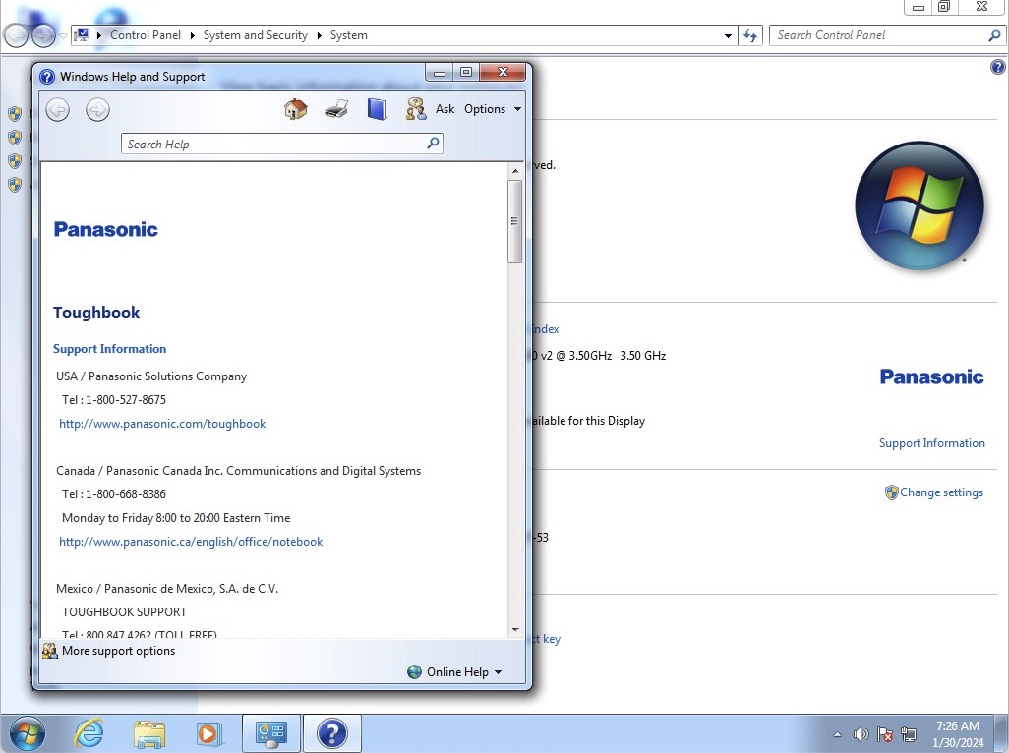
Task: Click the refresh icon next to the address bar
Action: tap(750, 34)
